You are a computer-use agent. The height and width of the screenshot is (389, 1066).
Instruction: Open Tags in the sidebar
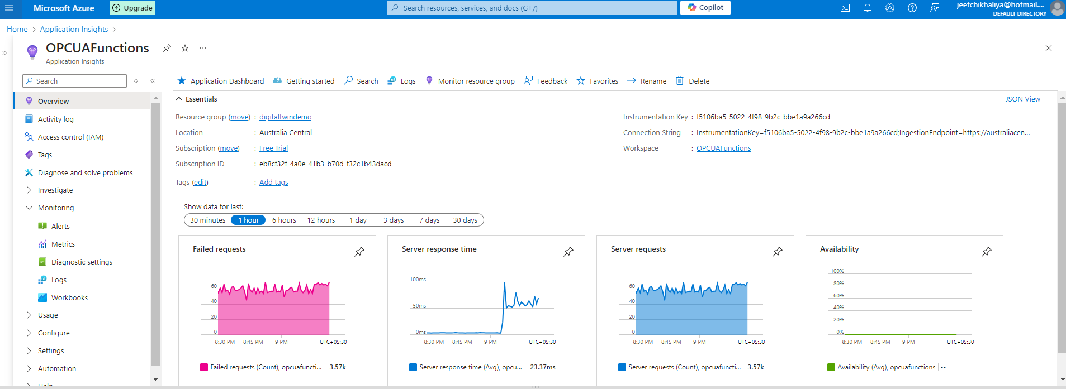45,155
